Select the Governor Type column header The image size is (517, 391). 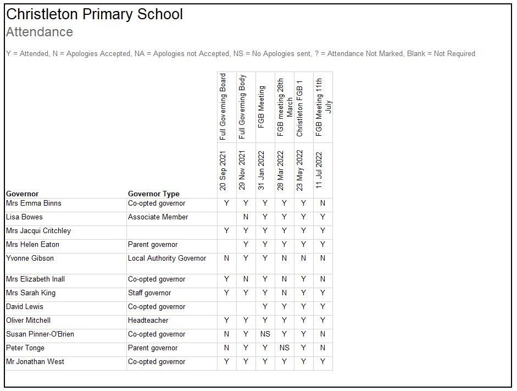(154, 194)
